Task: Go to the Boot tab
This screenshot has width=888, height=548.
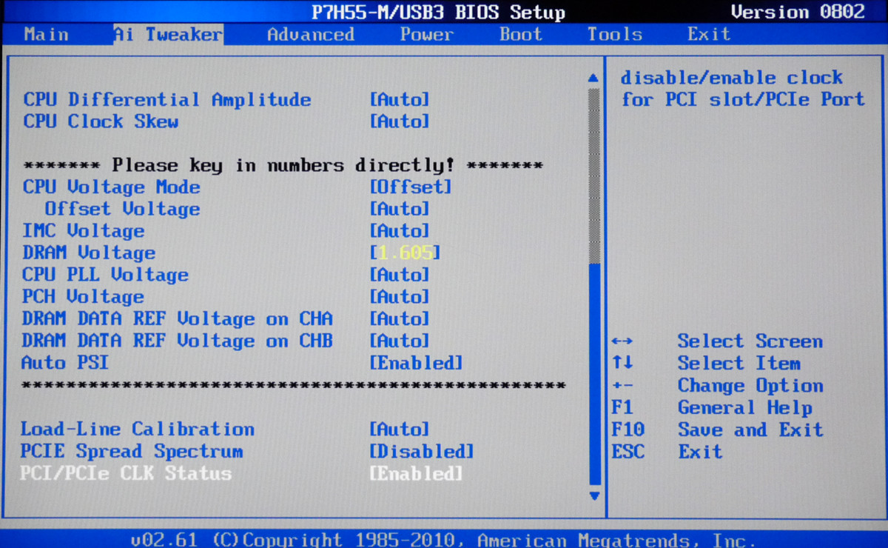Action: 521,34
